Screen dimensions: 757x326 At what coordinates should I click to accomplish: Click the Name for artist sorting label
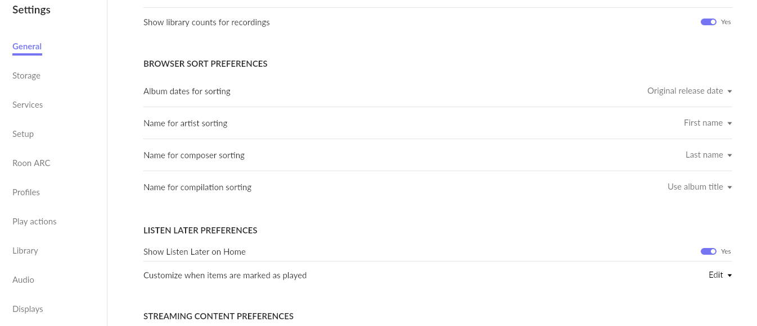[185, 123]
